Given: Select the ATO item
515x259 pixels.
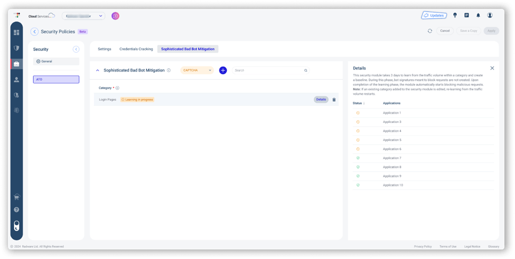Looking at the screenshot, I should 56,79.
